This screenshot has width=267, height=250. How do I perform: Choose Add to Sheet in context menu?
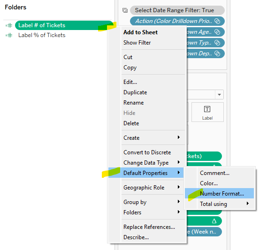[x=140, y=32]
